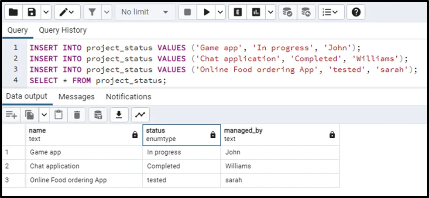Download results as CSV file

click(x=118, y=115)
